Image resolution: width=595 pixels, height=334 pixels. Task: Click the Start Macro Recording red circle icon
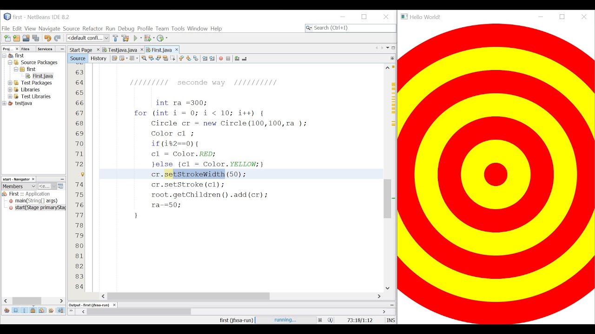[x=221, y=58]
